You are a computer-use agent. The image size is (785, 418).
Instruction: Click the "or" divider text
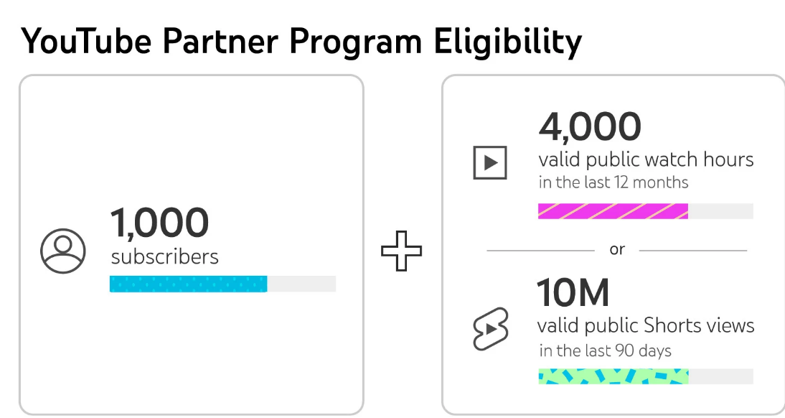[x=617, y=250]
